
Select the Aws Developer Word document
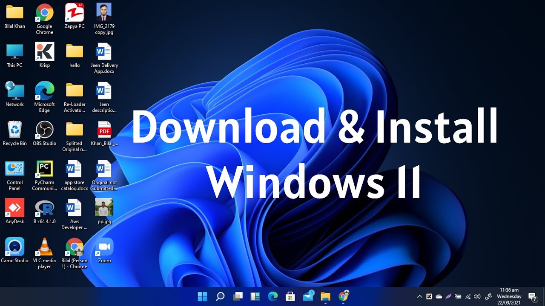[x=75, y=215]
